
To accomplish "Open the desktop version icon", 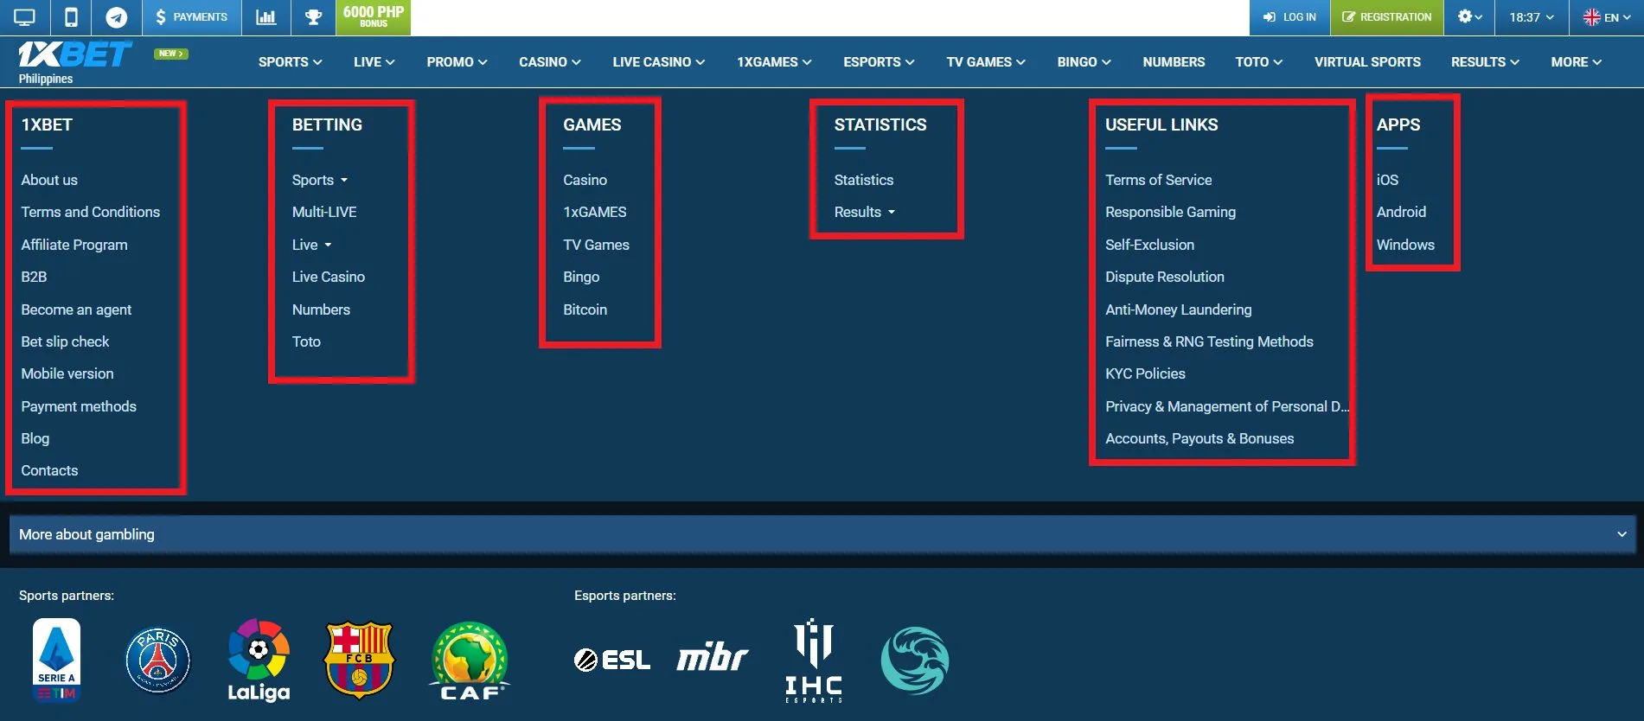I will [24, 17].
